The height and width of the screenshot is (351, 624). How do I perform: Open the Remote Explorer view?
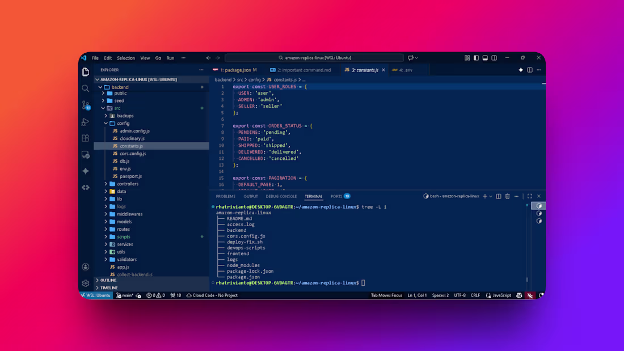[85, 154]
